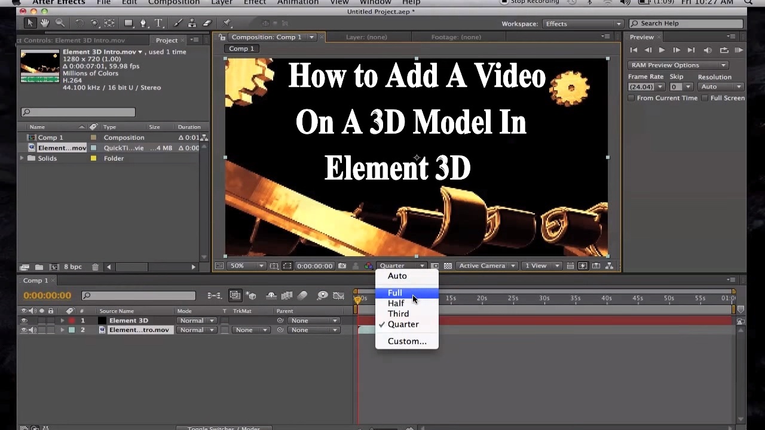This screenshot has height=430, width=765.
Task: Create new folder in Project panel
Action: pos(39,267)
